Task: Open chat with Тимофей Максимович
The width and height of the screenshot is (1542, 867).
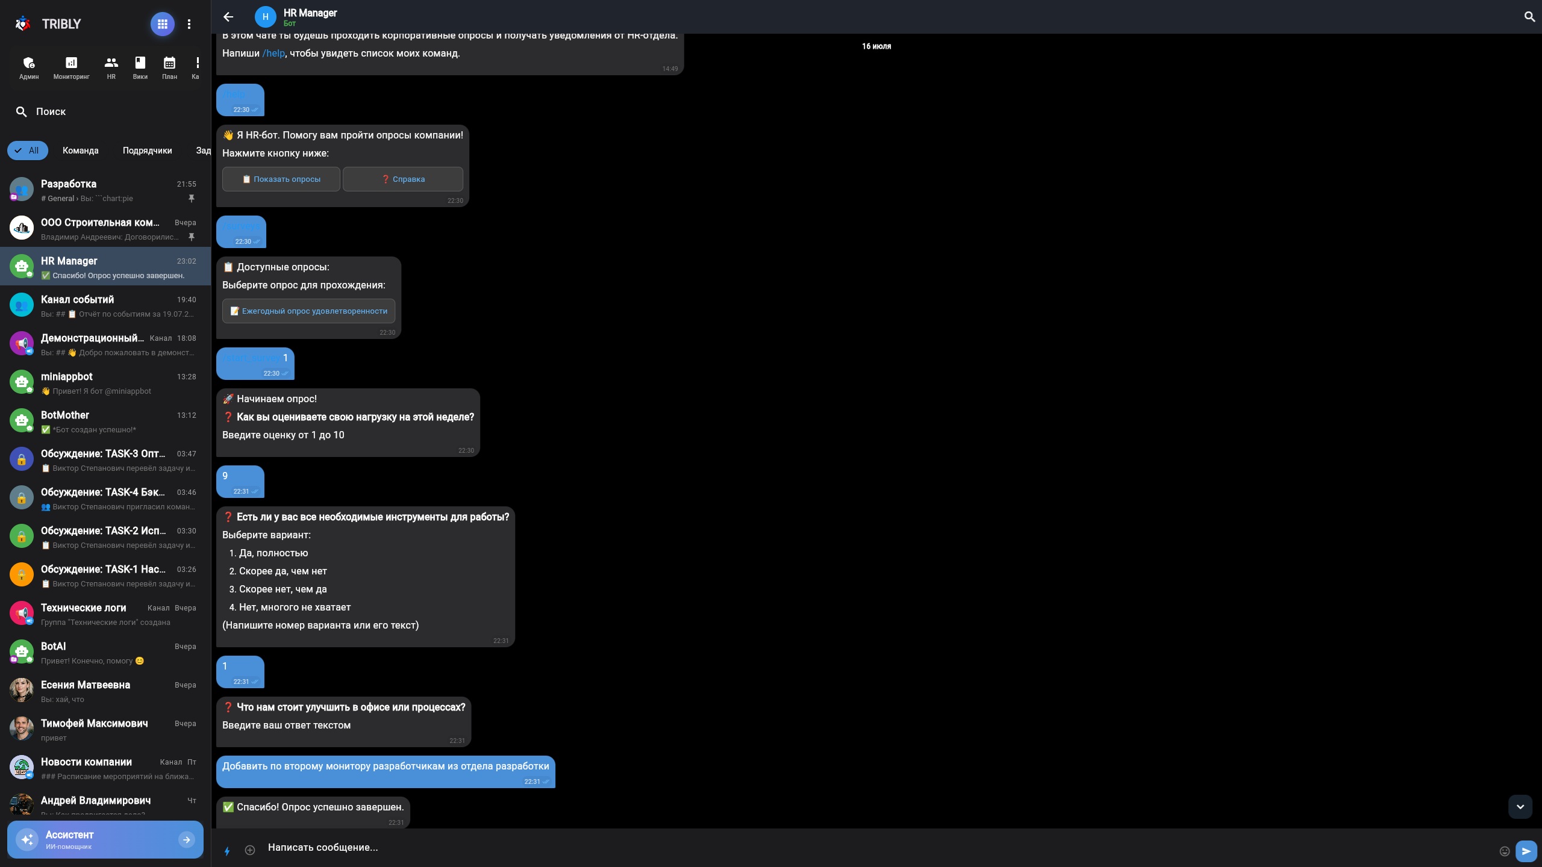Action: 105,730
